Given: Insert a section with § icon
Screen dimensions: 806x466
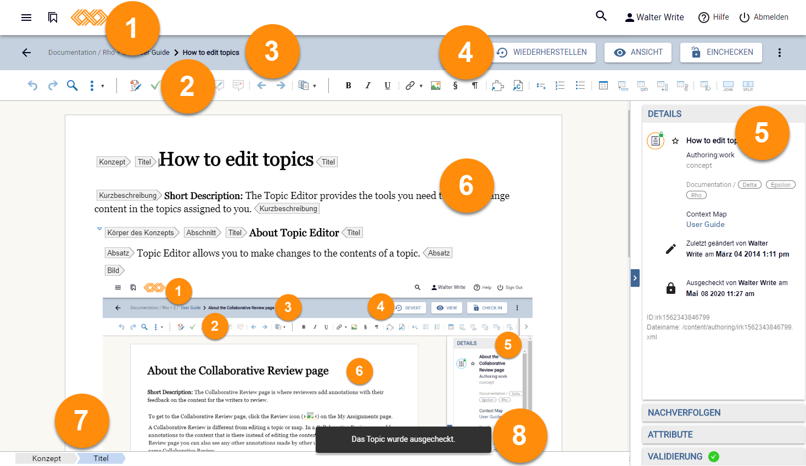Looking at the screenshot, I should pos(455,86).
